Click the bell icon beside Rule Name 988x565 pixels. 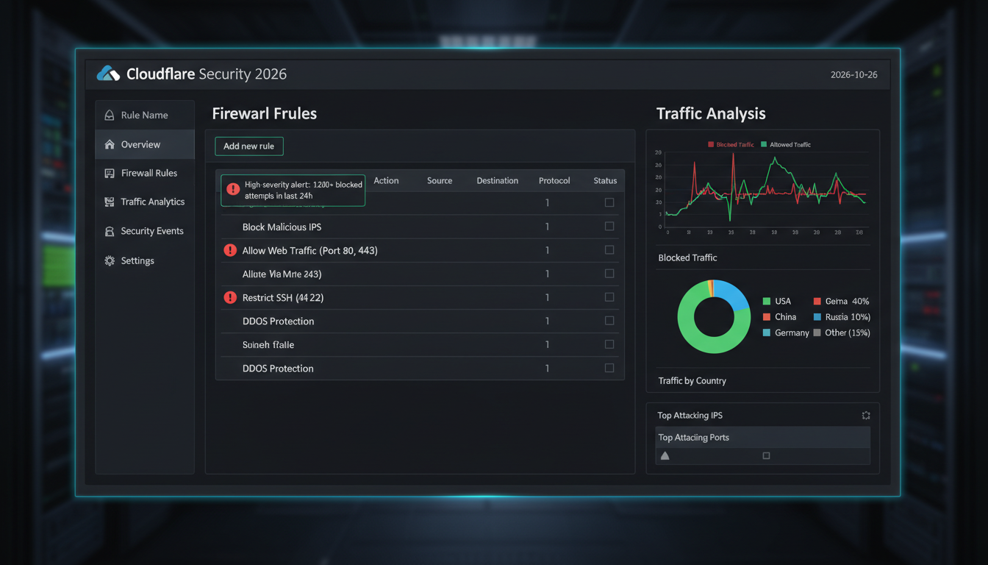pyautogui.click(x=110, y=116)
